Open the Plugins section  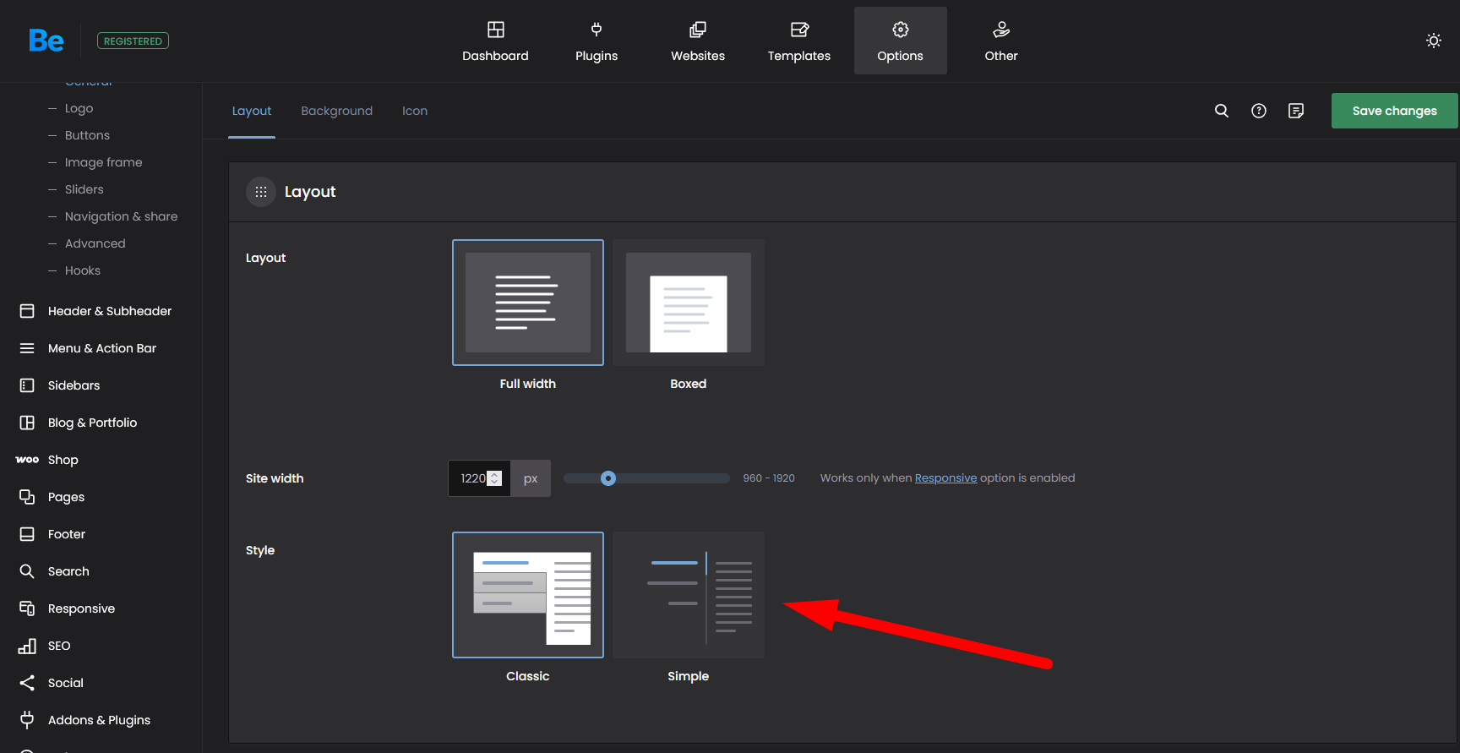click(597, 41)
